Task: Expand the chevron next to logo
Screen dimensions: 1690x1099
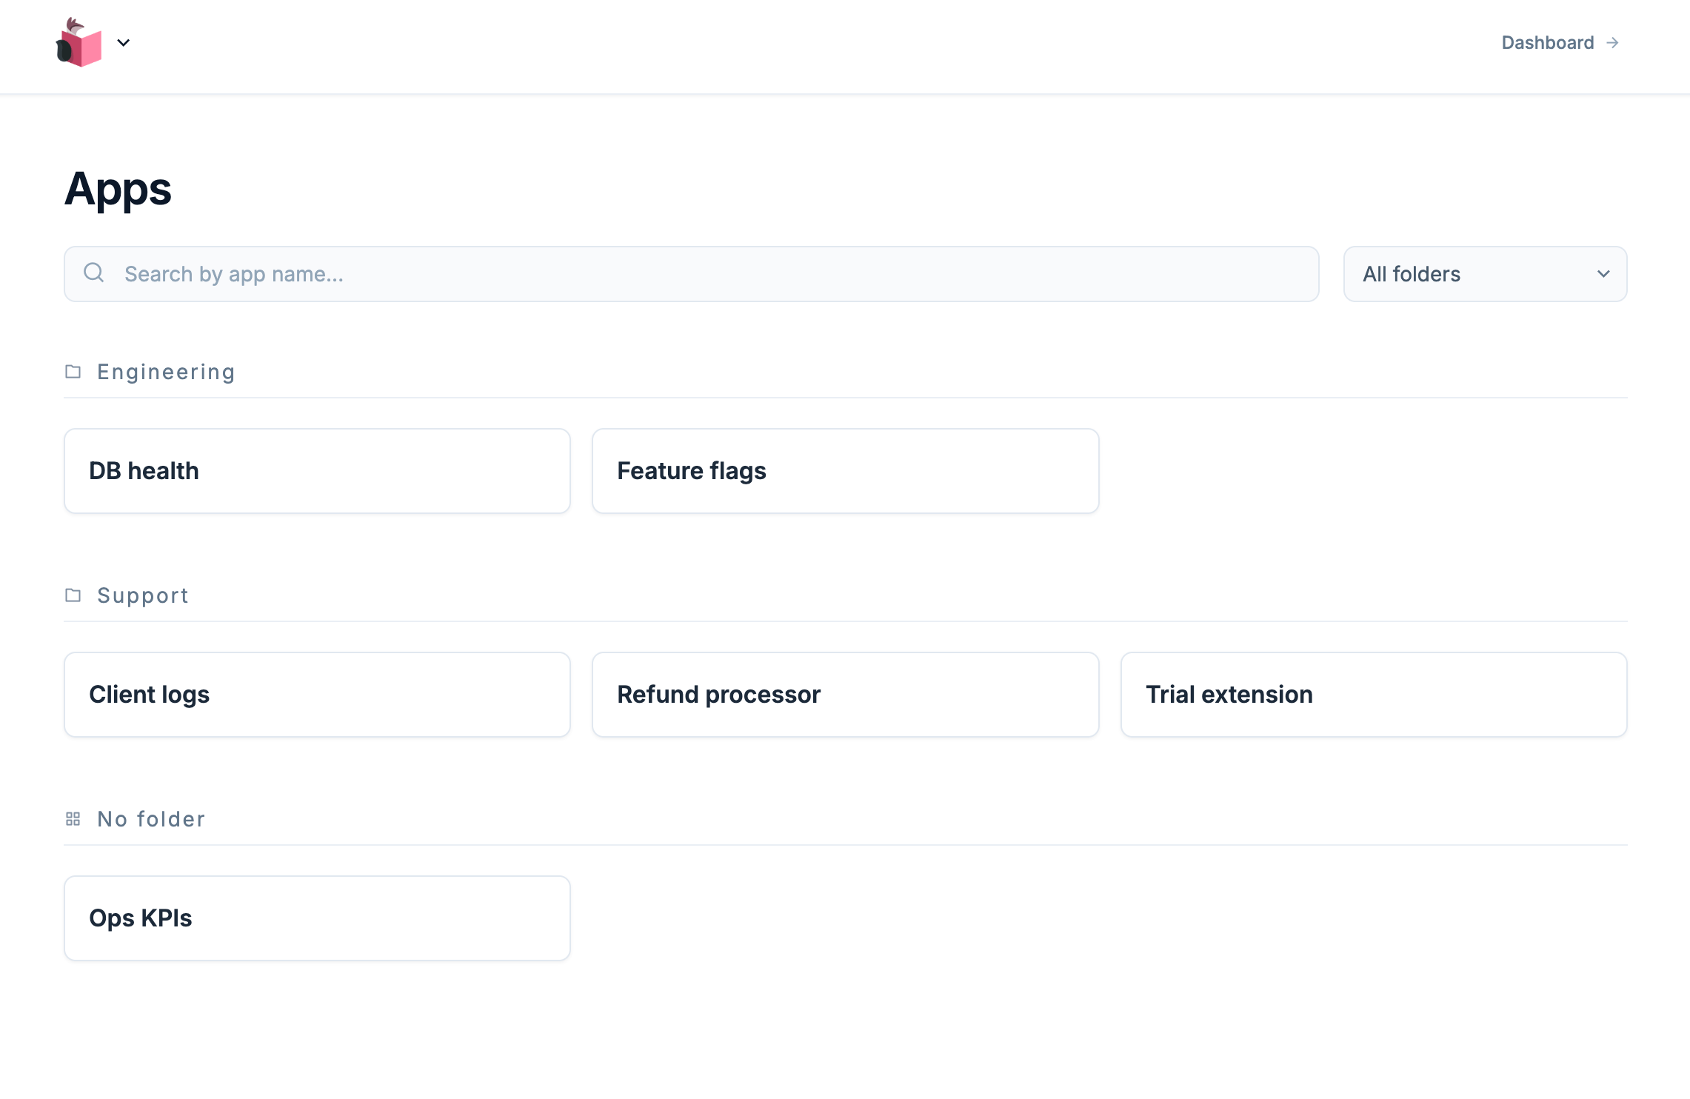Action: (x=124, y=43)
